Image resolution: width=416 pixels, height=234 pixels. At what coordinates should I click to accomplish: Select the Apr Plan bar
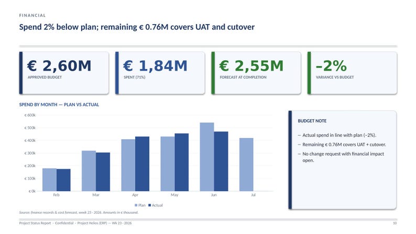pyautogui.click(x=128, y=165)
